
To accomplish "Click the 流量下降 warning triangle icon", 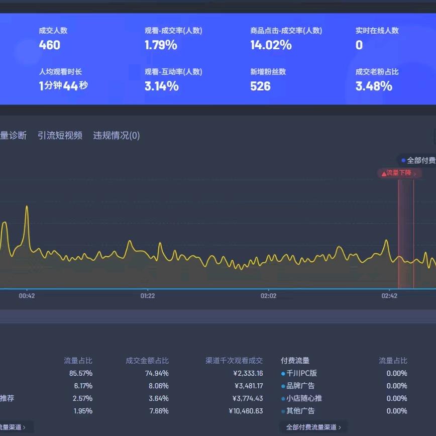I will (x=384, y=174).
